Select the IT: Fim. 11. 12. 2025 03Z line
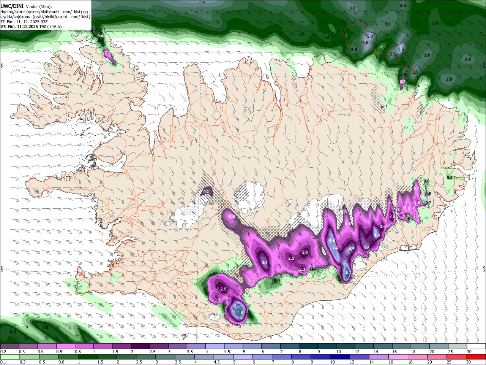 pyautogui.click(x=24, y=22)
